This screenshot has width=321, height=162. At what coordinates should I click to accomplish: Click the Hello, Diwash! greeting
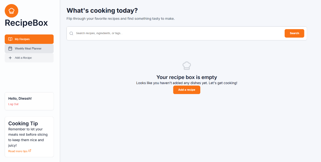(x=20, y=98)
